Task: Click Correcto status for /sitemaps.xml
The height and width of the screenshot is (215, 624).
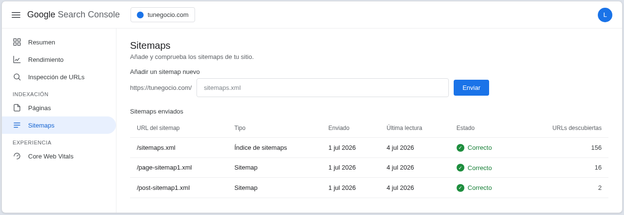Action: (x=479, y=148)
